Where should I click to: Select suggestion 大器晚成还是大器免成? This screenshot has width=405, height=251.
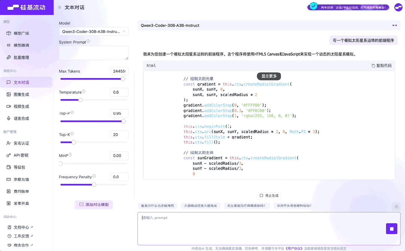point(200,206)
